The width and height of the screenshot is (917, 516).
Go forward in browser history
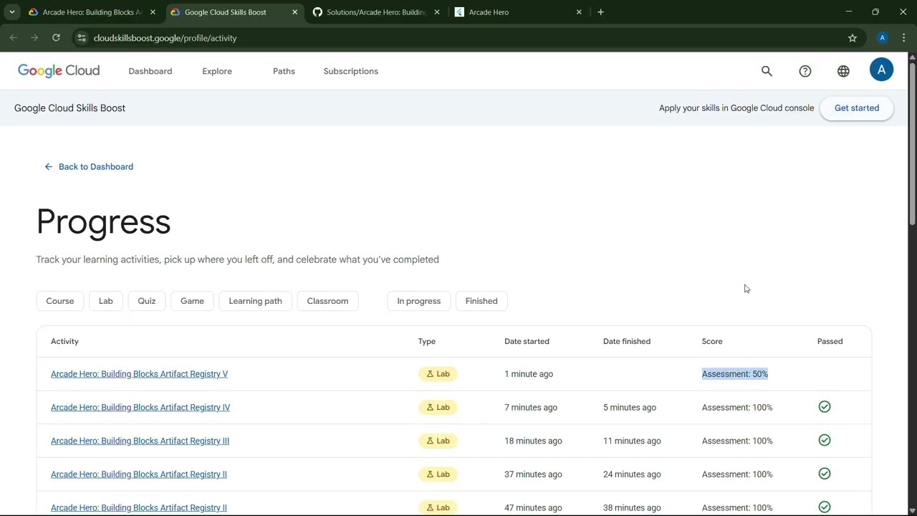point(34,38)
